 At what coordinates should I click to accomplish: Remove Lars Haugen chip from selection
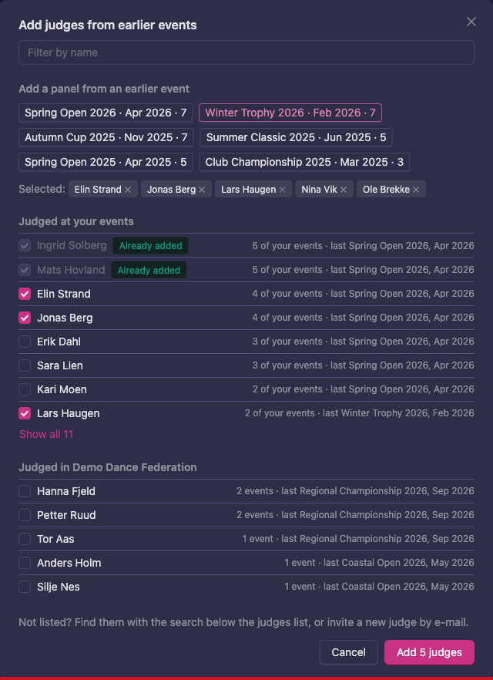tap(283, 190)
